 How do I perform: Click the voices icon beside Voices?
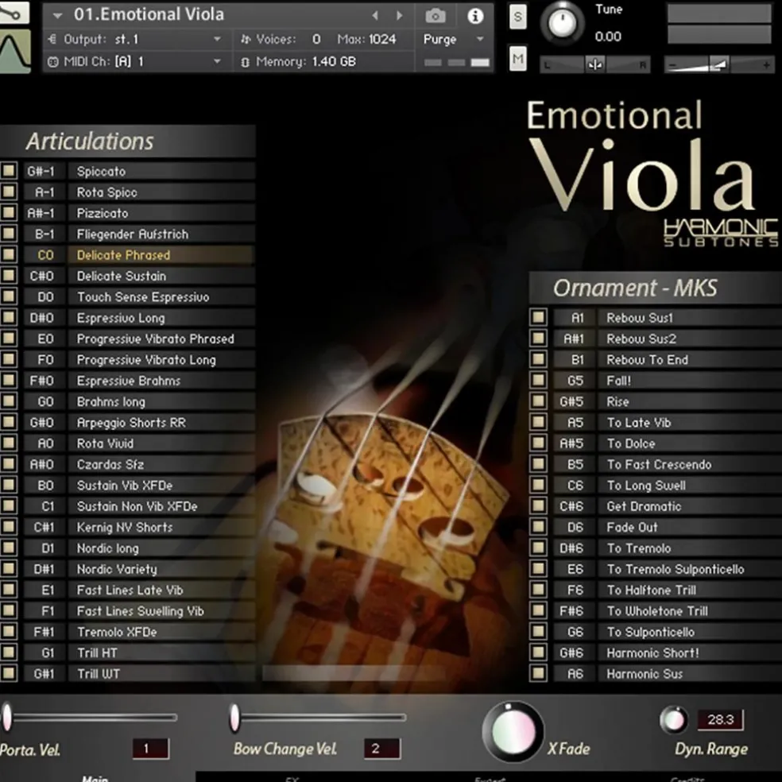click(246, 40)
